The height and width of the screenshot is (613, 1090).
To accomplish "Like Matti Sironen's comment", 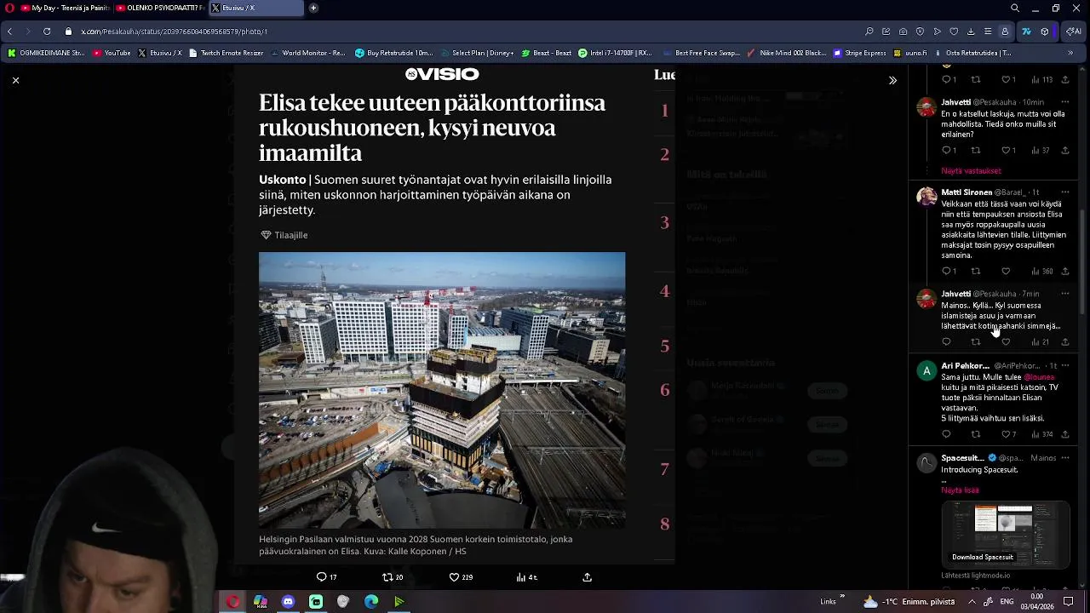I will pyautogui.click(x=1006, y=272).
